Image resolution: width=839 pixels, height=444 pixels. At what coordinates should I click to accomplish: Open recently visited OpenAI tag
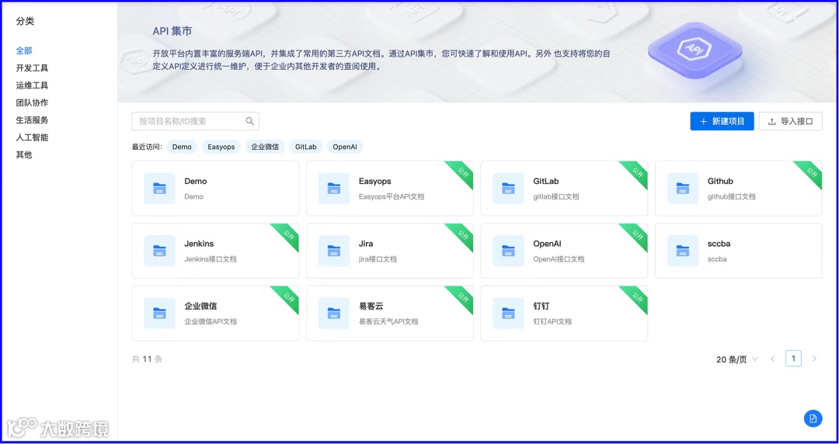(x=345, y=147)
